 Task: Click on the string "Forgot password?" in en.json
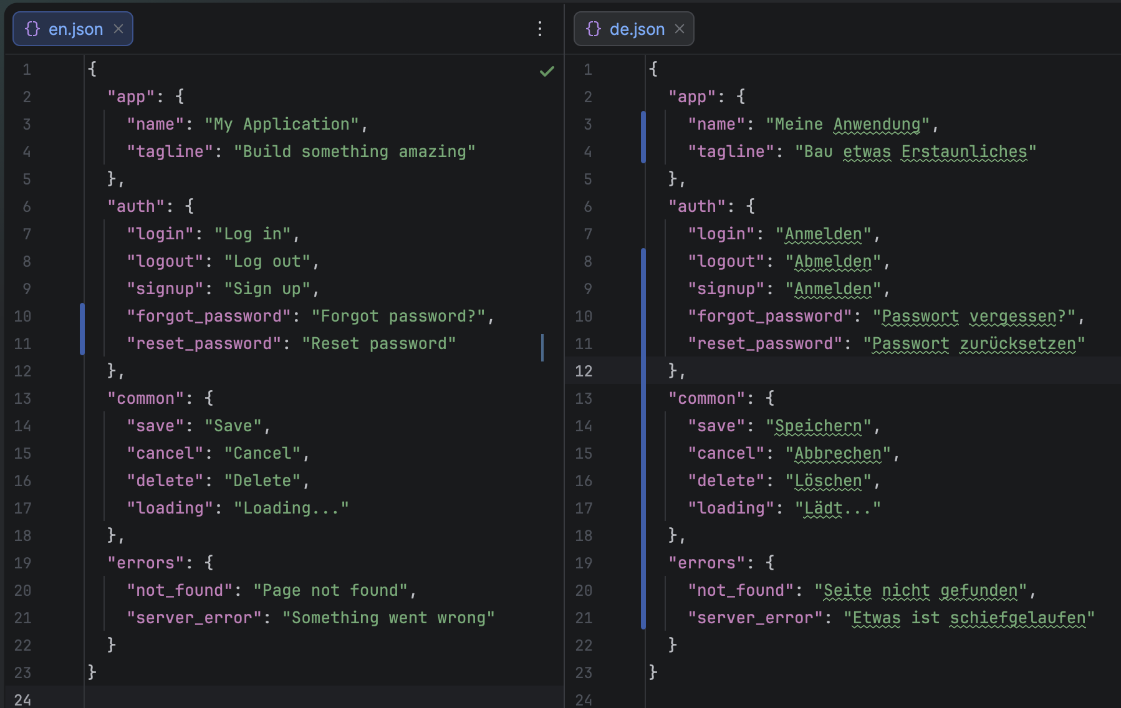[400, 315]
